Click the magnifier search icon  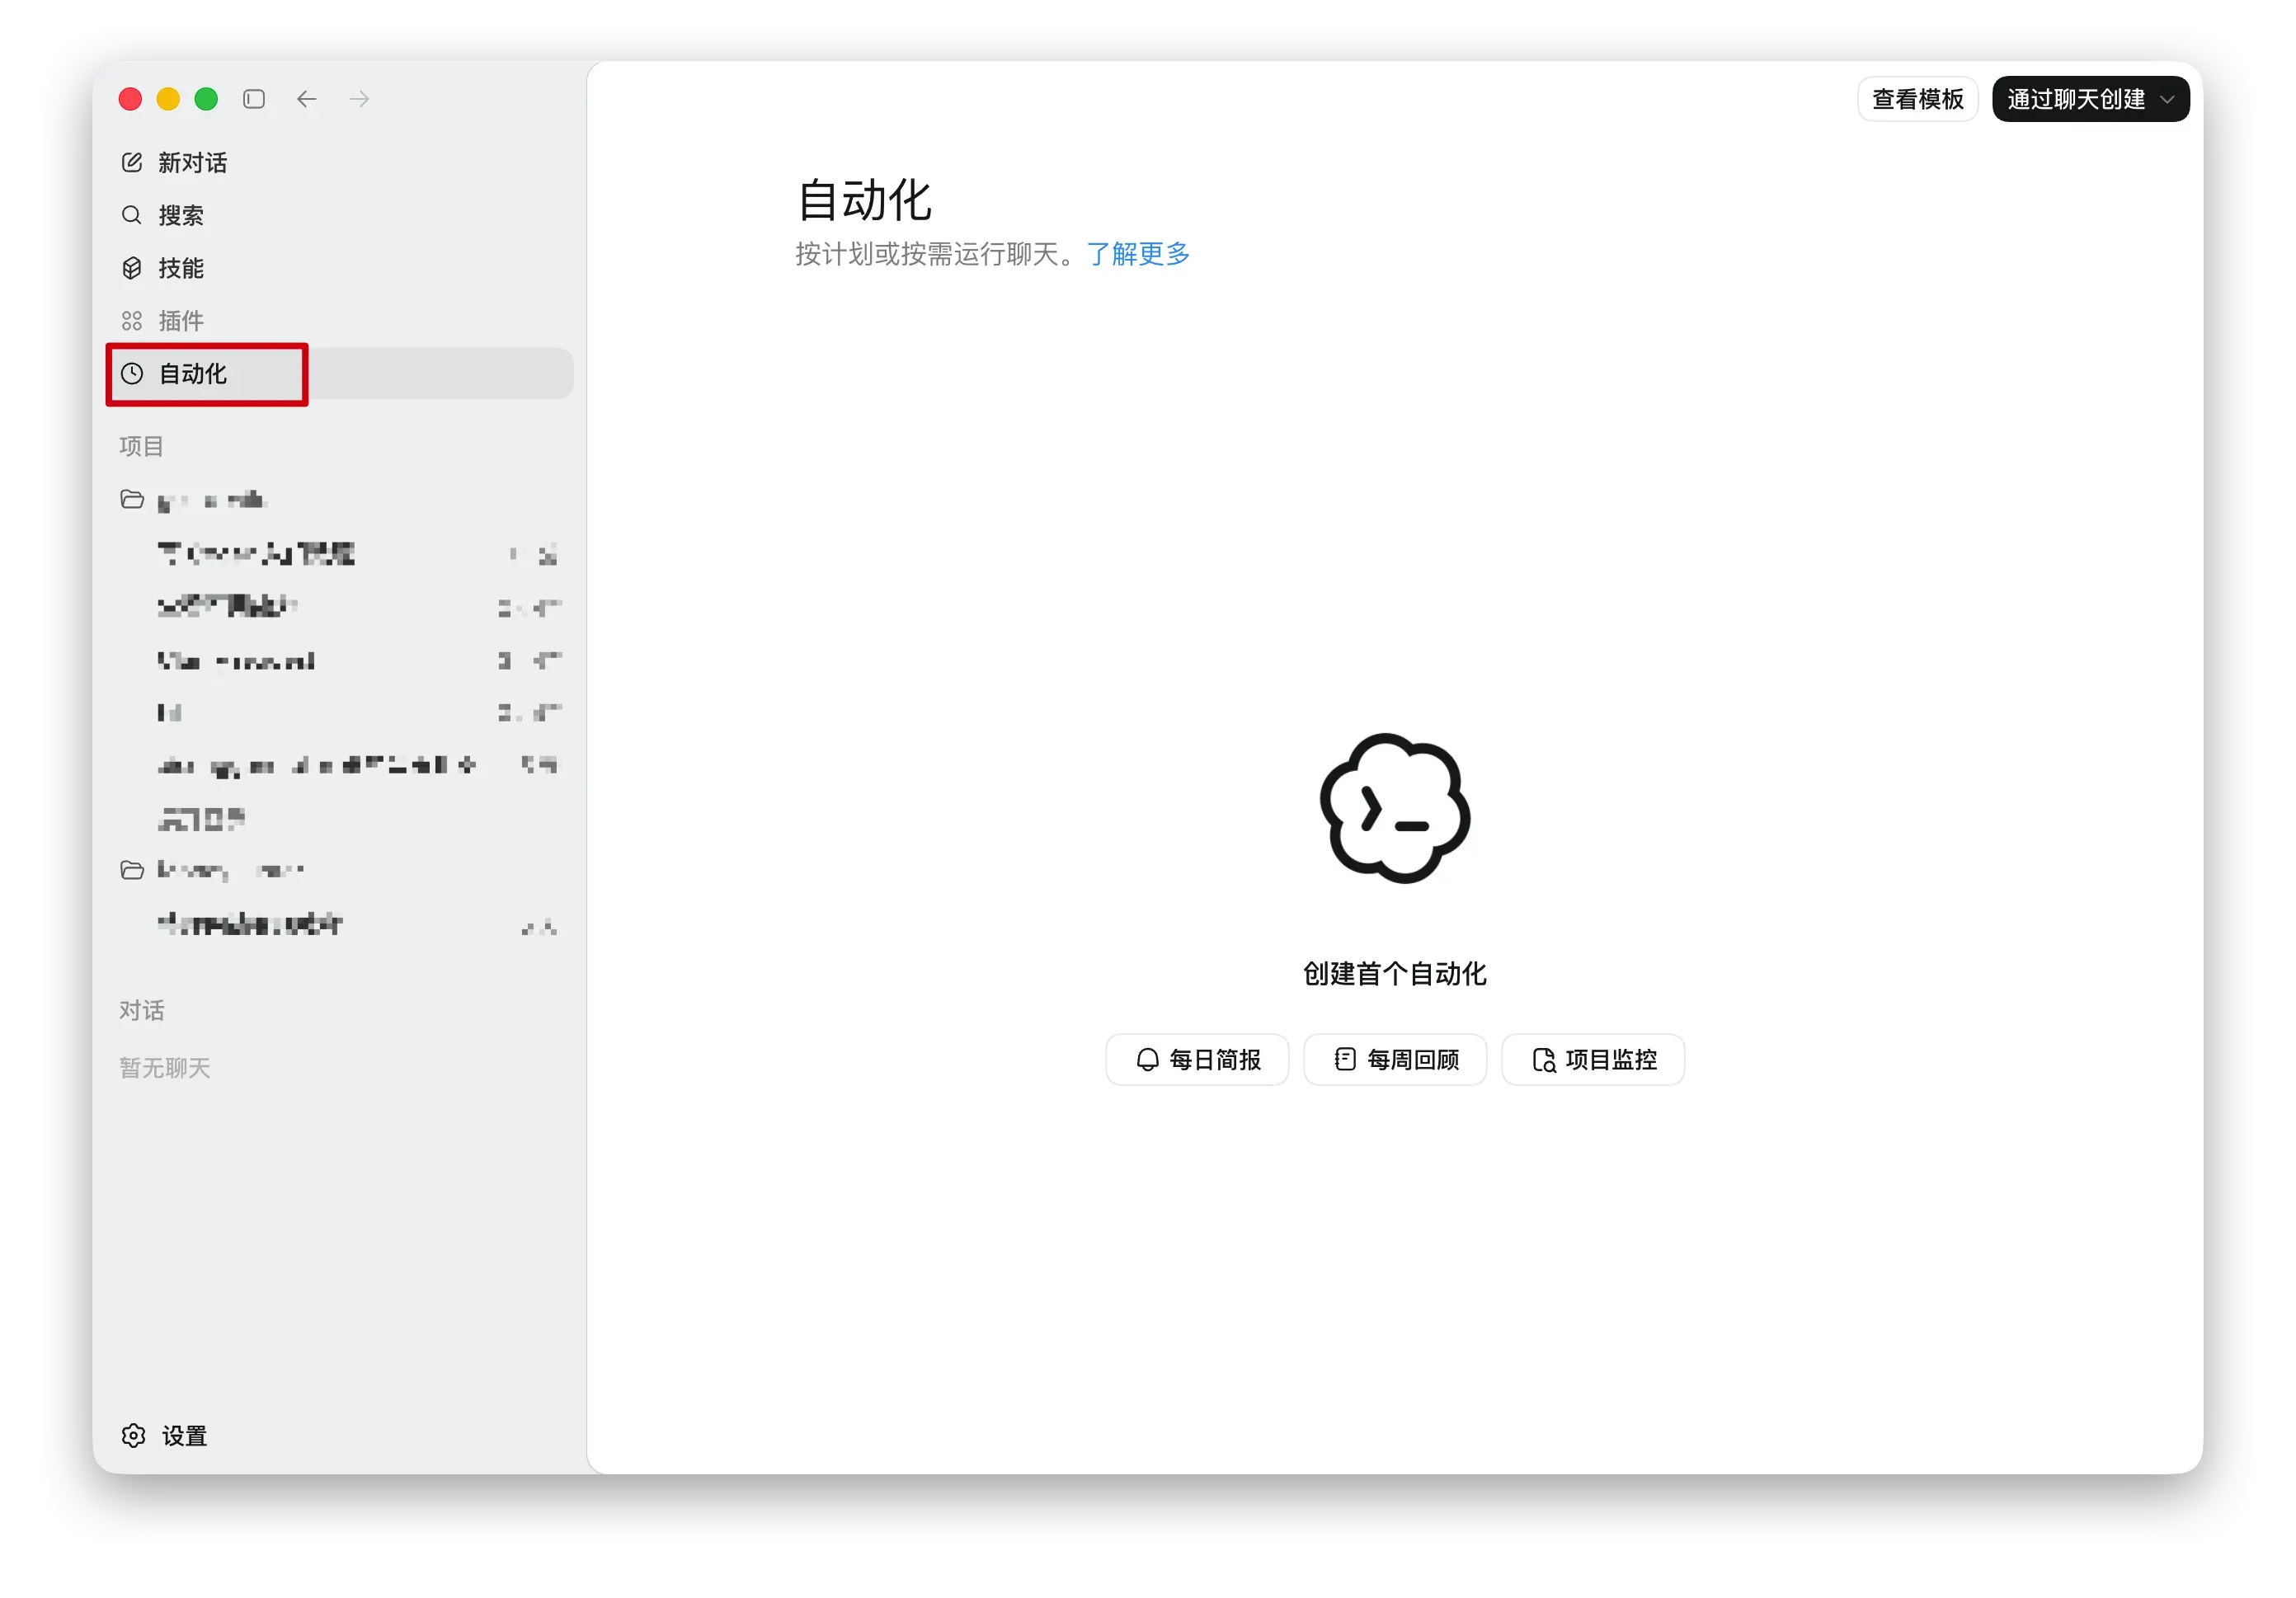[x=132, y=215]
